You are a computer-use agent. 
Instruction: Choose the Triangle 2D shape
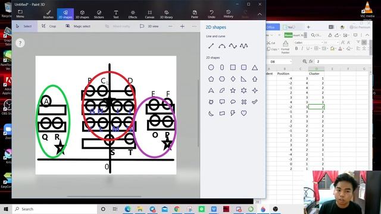[255, 67]
